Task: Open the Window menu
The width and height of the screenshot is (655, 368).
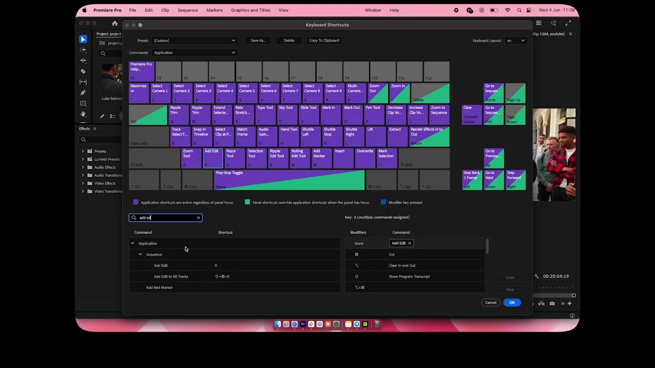Action: 373,10
